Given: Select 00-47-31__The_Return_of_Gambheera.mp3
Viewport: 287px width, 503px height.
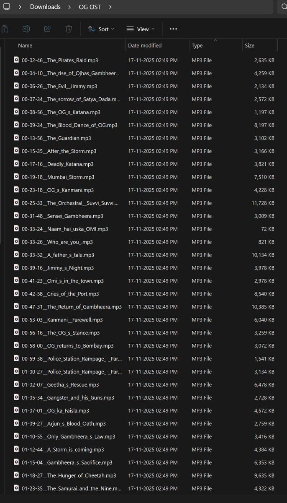Looking at the screenshot, I should tap(72, 307).
